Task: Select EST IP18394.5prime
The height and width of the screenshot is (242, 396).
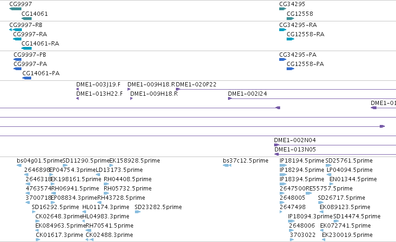Action: [302, 179]
